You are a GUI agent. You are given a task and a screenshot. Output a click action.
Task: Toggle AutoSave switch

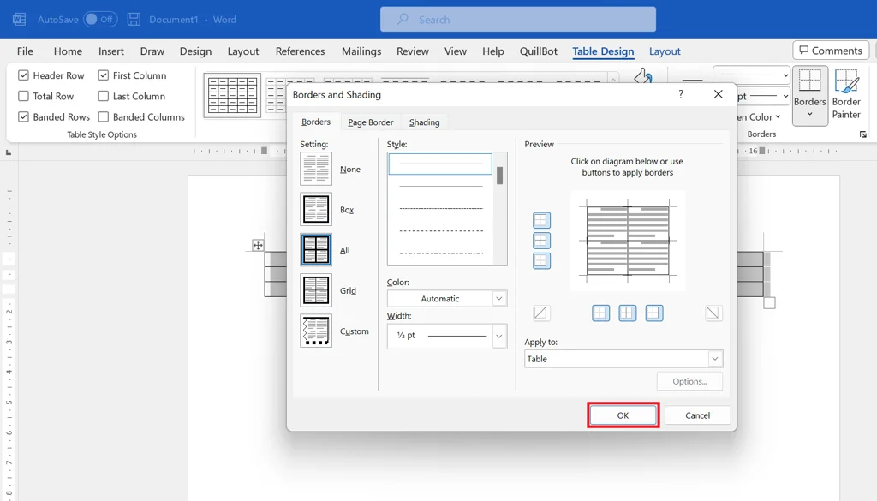click(101, 19)
